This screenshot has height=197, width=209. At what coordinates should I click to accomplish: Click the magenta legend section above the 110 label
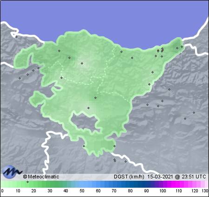[178, 184]
